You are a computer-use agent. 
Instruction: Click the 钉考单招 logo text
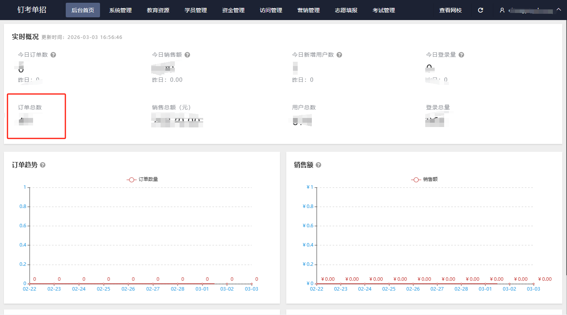(x=32, y=10)
